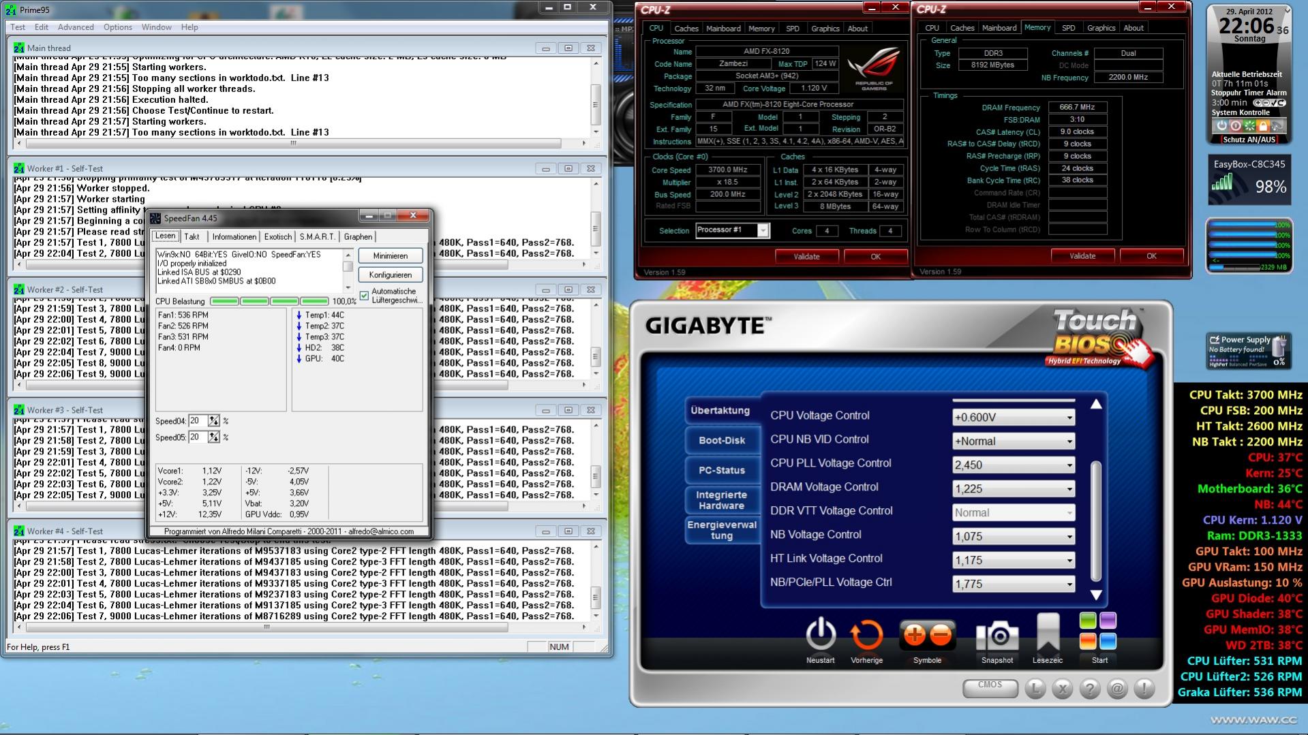Click the orange Vorherige arrow icon in TouchBIOS

click(x=866, y=635)
